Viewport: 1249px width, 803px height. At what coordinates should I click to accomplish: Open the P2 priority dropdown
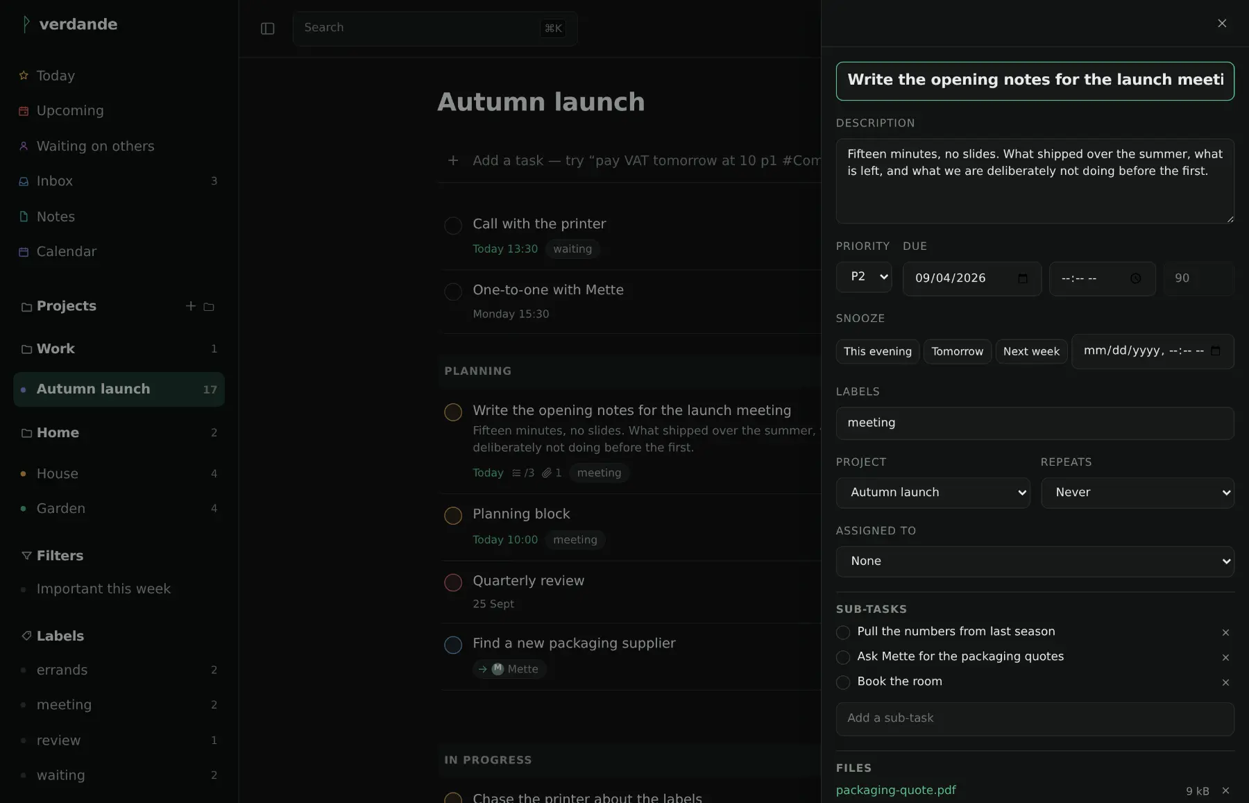click(x=864, y=277)
